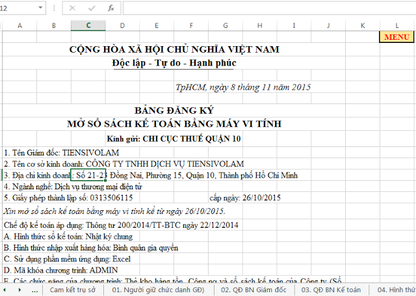The image size is (416, 296).
Task: Select column A by its header
Action: coord(19,25)
